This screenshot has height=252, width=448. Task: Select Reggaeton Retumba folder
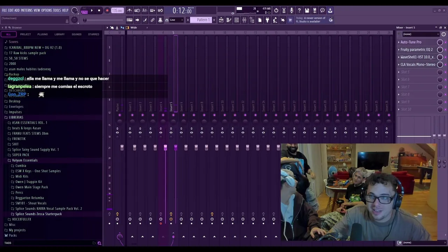coord(29,198)
